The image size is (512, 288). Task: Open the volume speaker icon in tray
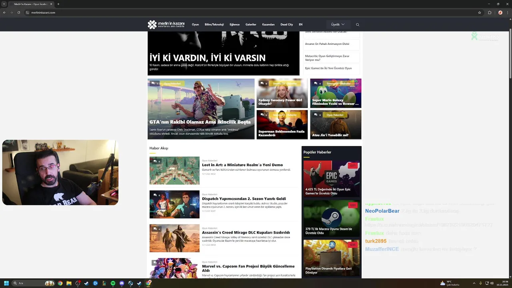[x=492, y=283]
